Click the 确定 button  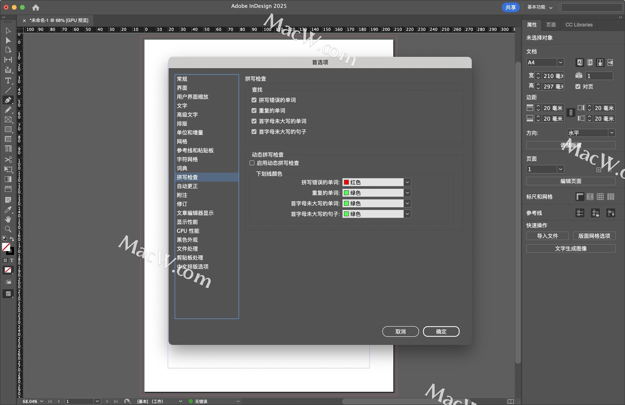click(441, 331)
